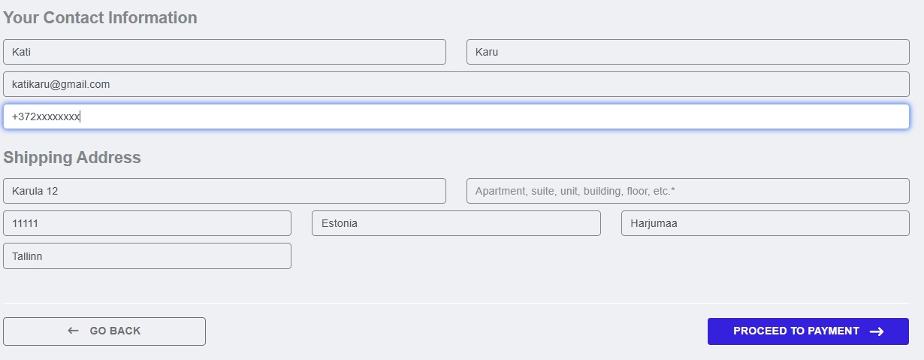The width and height of the screenshot is (924, 360).
Task: Click the horizontal divider above the buttons
Action: point(456,303)
